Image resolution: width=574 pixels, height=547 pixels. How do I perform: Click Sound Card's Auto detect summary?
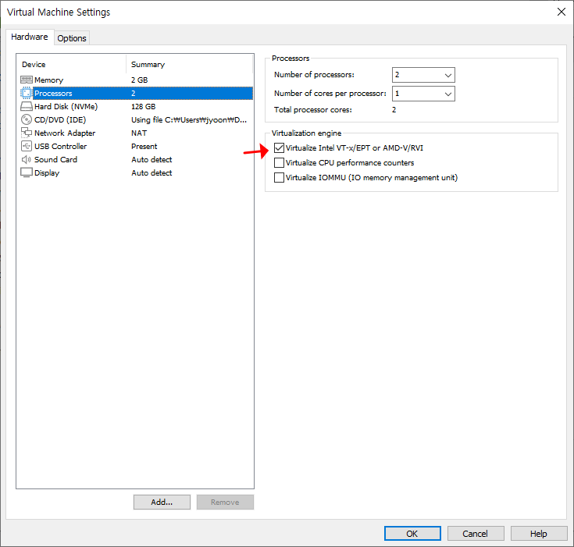152,159
